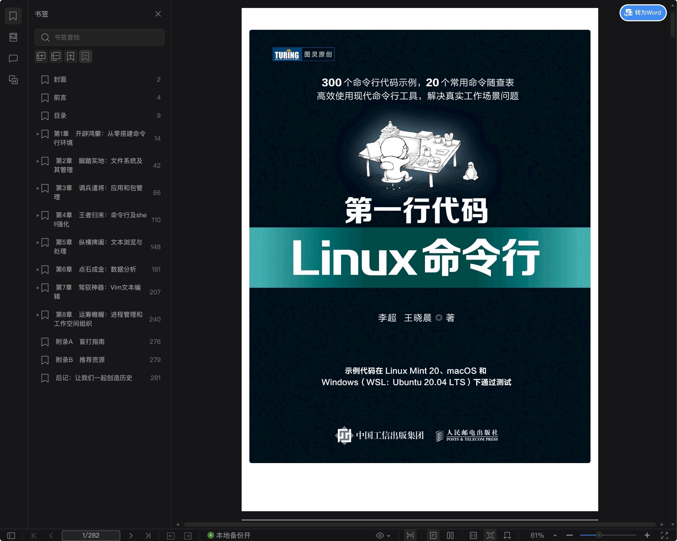Go to previous page
The width and height of the screenshot is (677, 541).
click(x=51, y=535)
